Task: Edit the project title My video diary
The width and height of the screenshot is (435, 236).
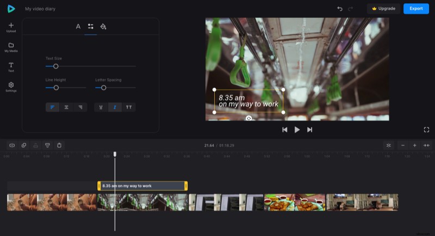Action: click(x=40, y=9)
